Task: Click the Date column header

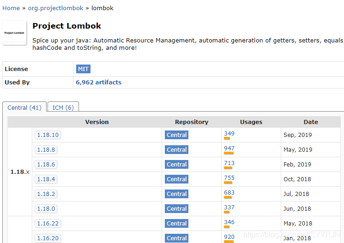Action: [311, 122]
